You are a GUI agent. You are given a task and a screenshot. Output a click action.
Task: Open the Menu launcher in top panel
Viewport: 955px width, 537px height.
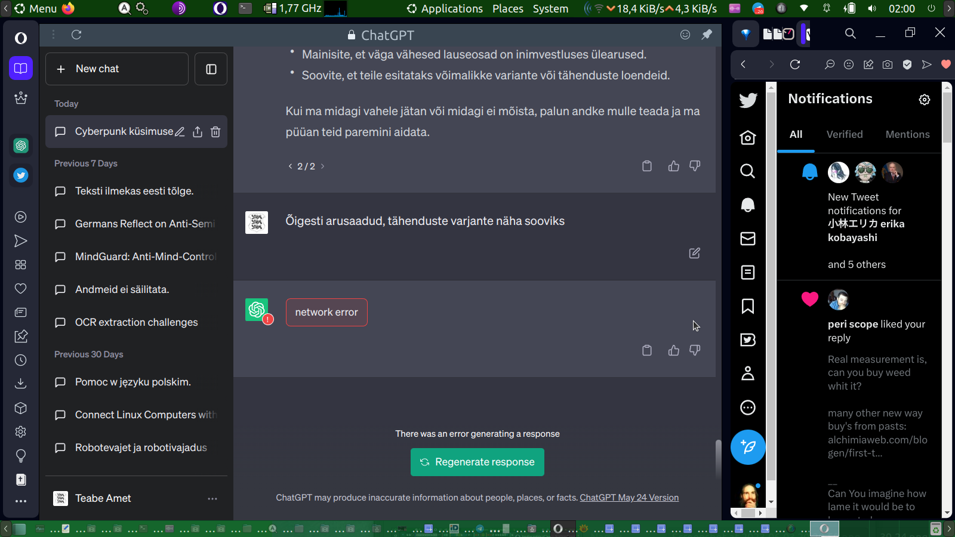coord(36,9)
